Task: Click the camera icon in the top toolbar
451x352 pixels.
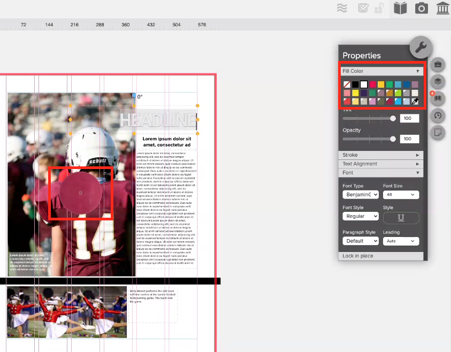Action: [421, 8]
